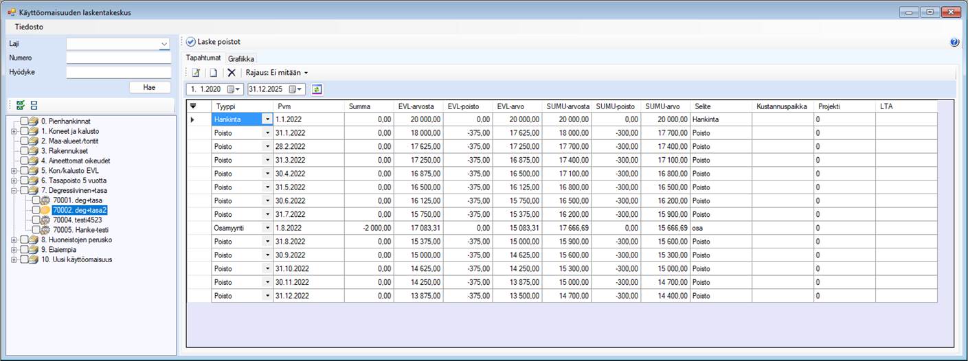Collapse 7. Degressiivinen+tasa tree node
This screenshot has width=968, height=361.
pyautogui.click(x=14, y=190)
